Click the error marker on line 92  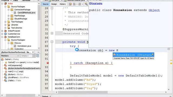point(48,63)
